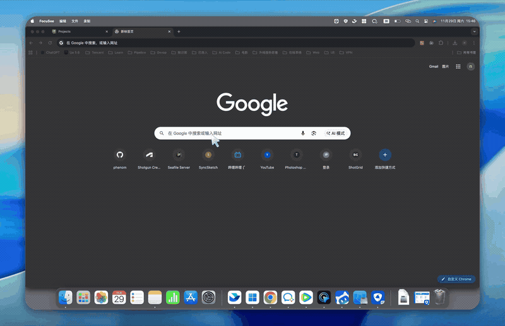The image size is (505, 326).
Task: Go forward with the forward arrow
Action: (x=40, y=43)
